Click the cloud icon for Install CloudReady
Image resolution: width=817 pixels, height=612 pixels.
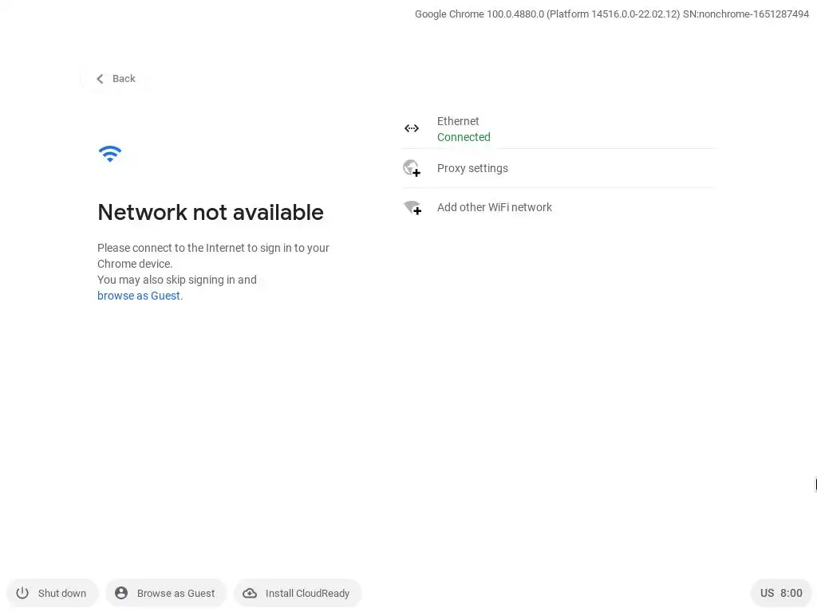point(250,593)
